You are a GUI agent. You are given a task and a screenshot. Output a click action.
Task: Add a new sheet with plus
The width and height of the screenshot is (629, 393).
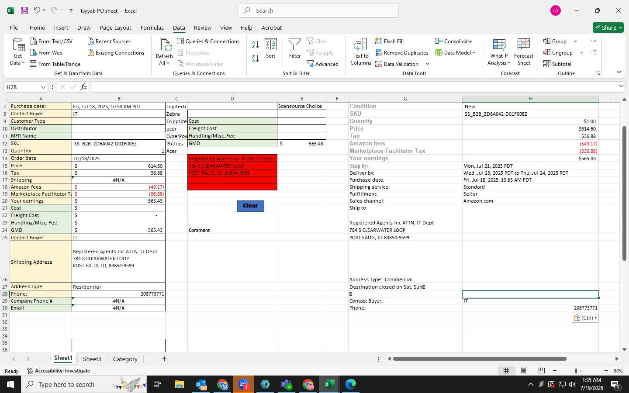[164, 359]
